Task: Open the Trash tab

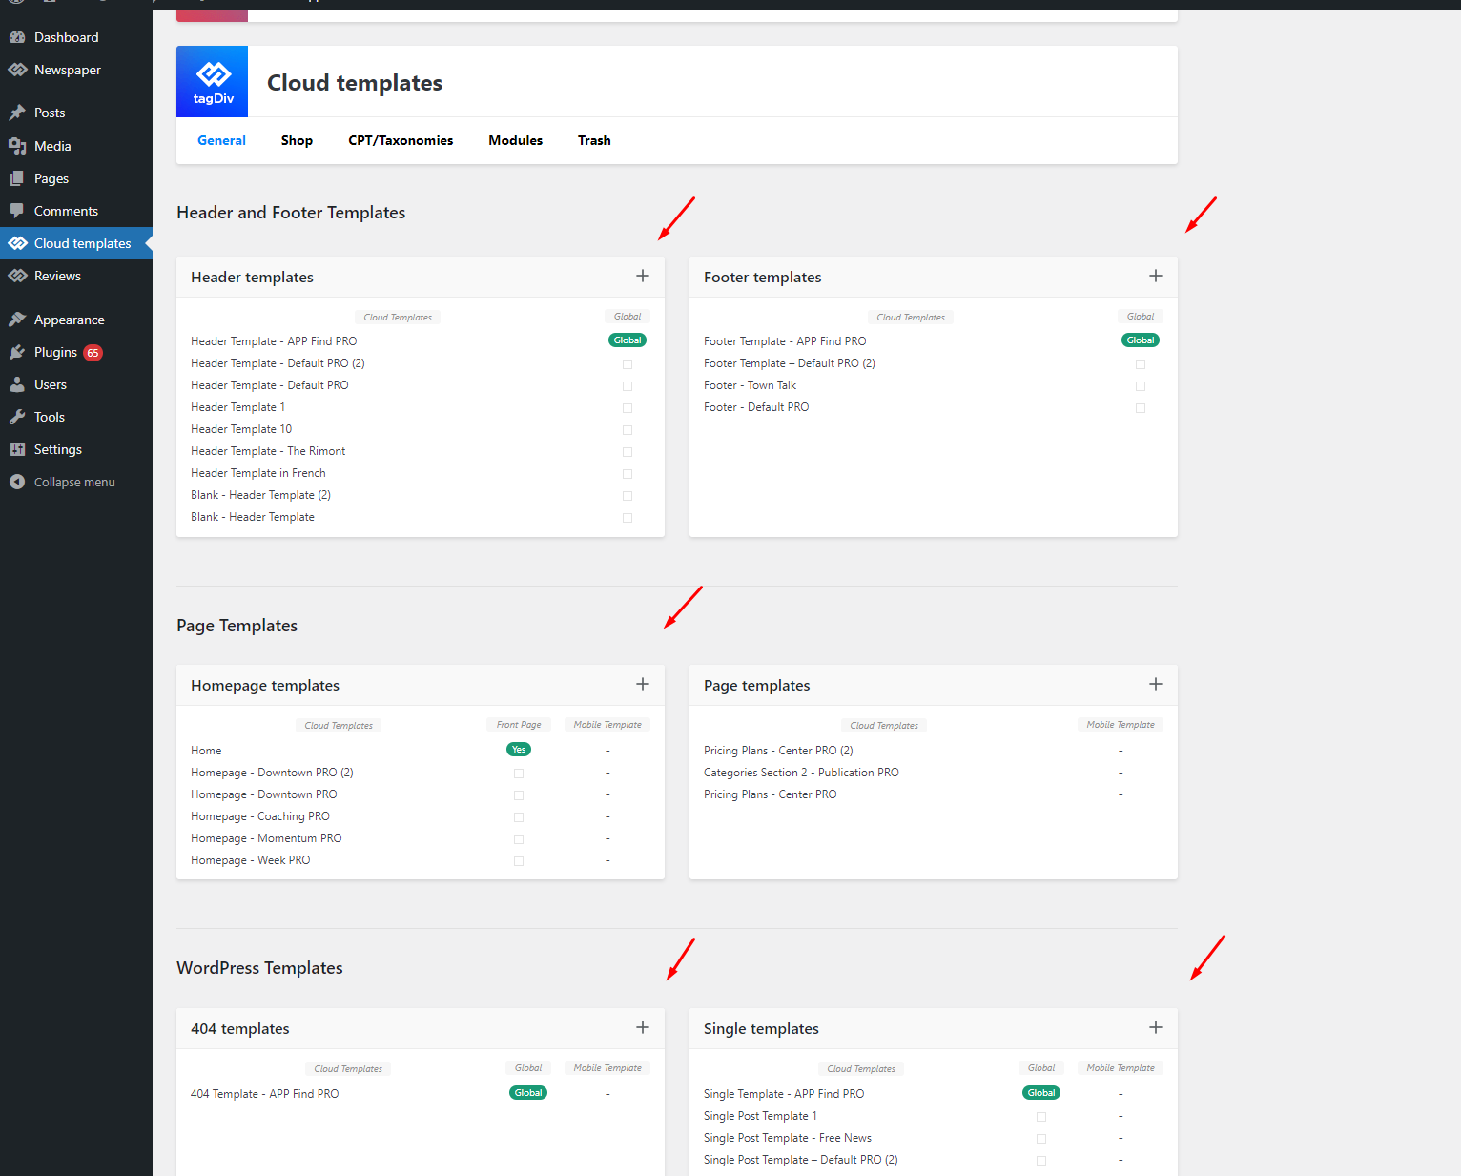Action: 594,140
